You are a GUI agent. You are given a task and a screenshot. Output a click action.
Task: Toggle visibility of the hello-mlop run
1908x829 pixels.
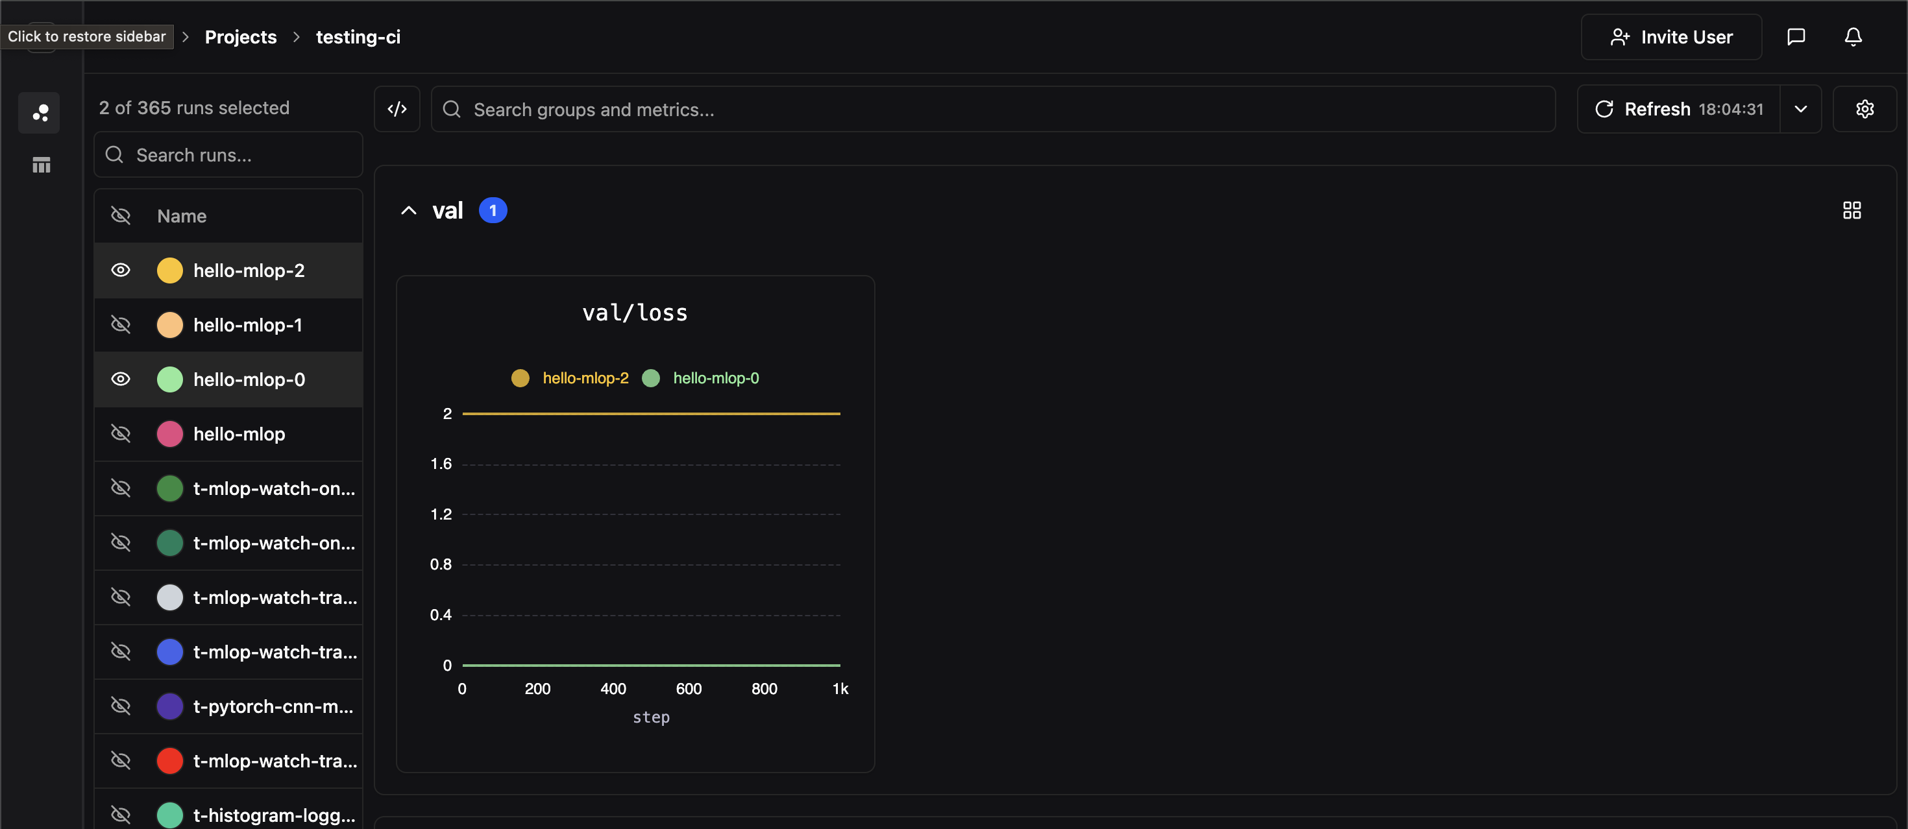click(x=121, y=433)
